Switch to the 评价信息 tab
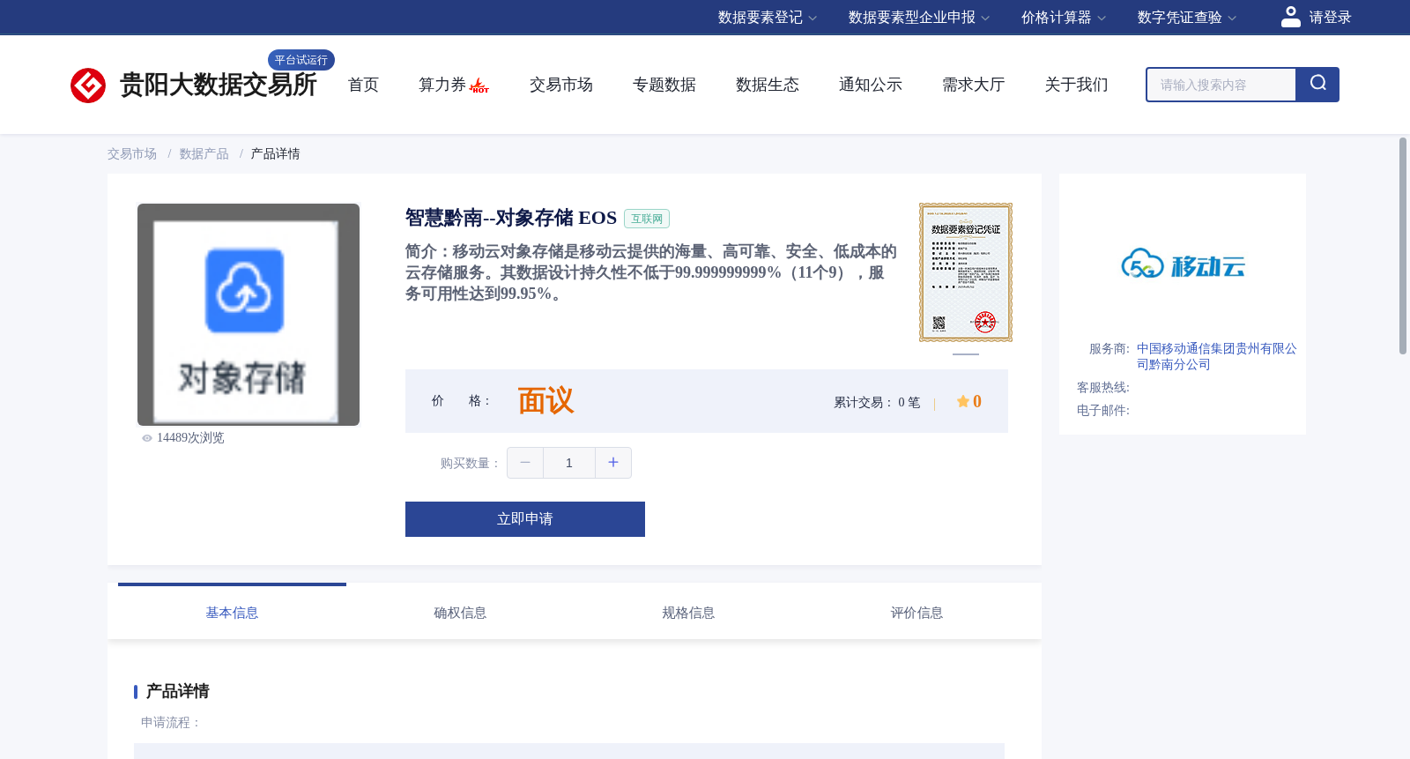The image size is (1410, 759). [916, 612]
